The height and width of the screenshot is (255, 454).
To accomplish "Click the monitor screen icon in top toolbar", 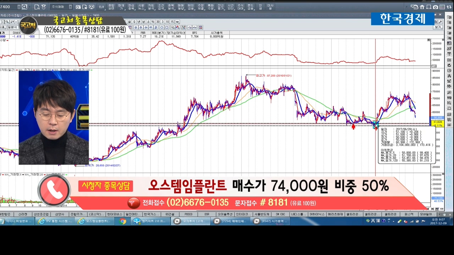I will click(x=92, y=7).
